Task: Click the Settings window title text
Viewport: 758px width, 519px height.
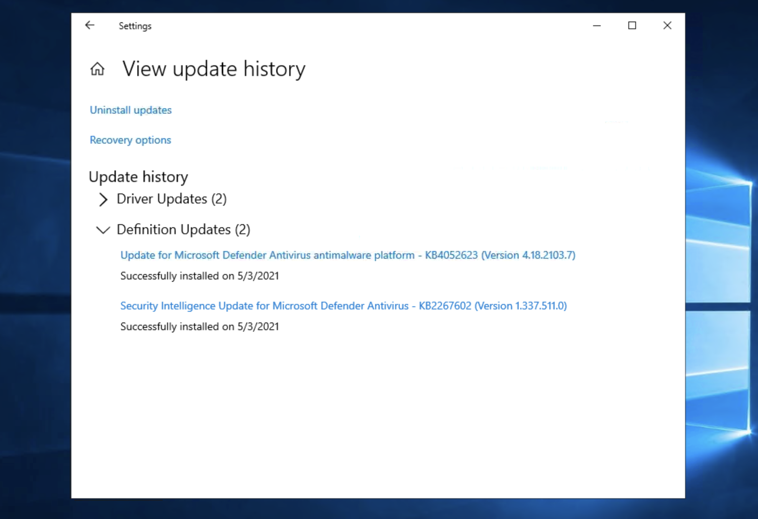Action: (135, 26)
